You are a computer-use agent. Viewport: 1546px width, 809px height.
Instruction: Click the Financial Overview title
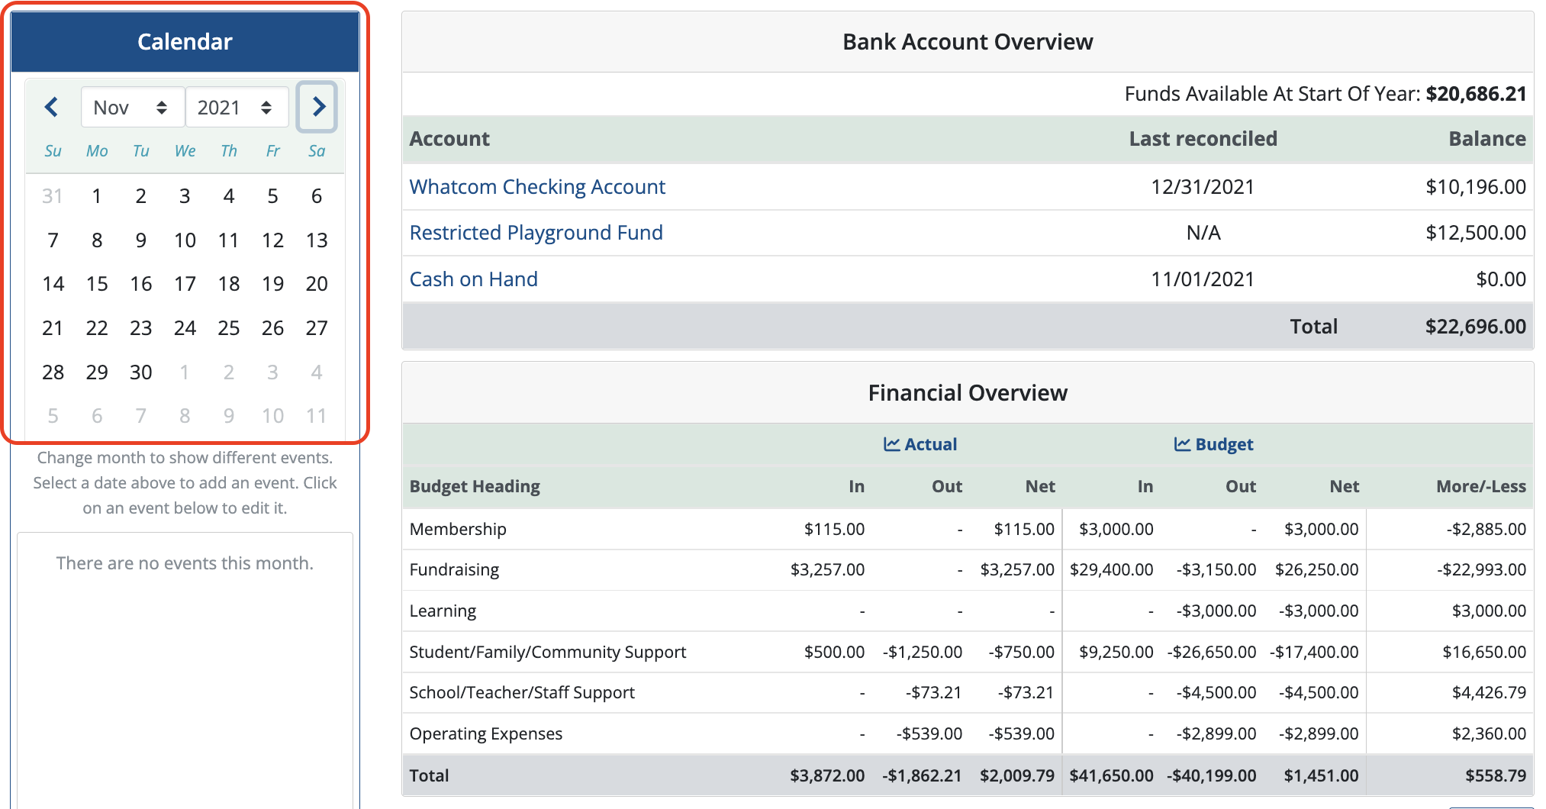coord(968,393)
